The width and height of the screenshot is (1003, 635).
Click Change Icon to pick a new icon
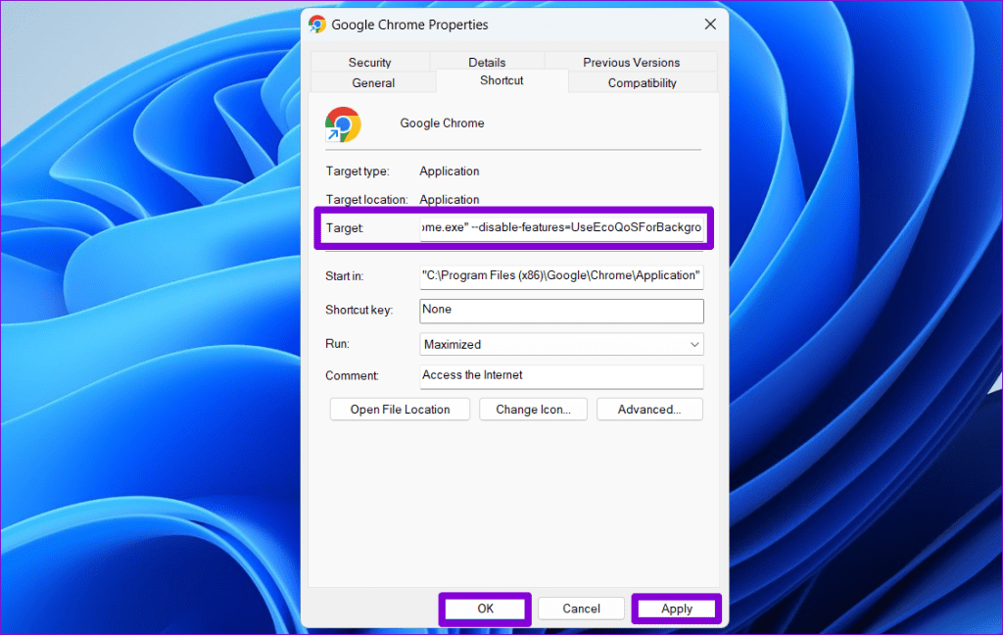533,409
